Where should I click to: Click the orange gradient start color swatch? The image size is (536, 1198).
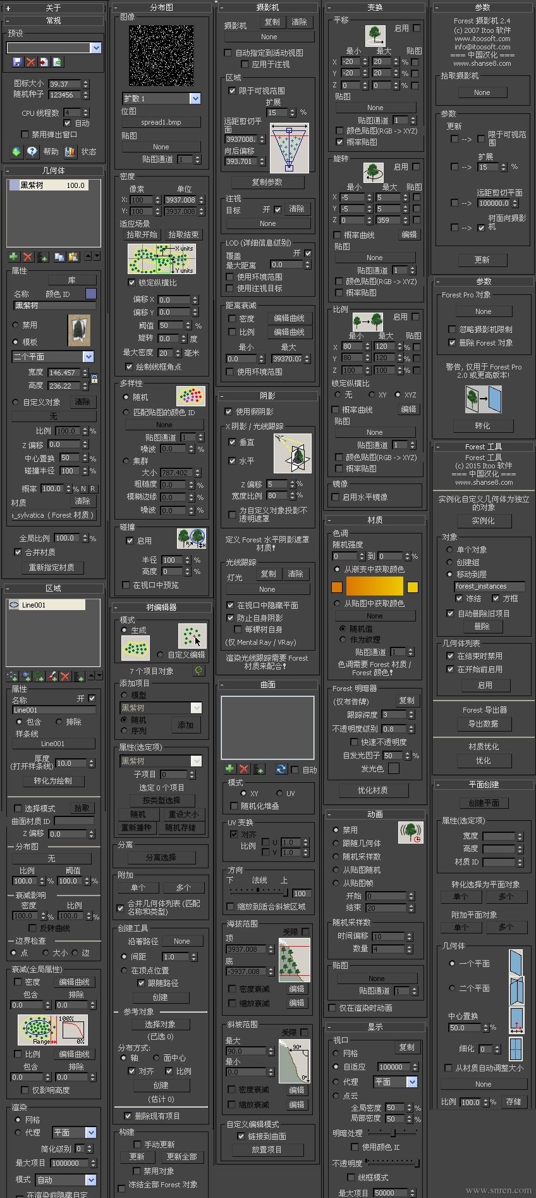point(337,587)
